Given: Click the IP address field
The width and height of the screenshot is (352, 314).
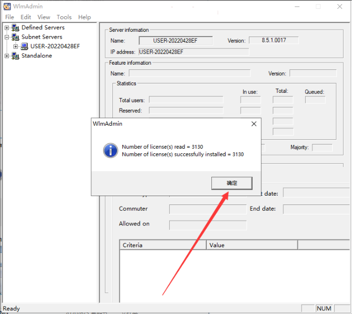Looking at the screenshot, I should [x=194, y=52].
